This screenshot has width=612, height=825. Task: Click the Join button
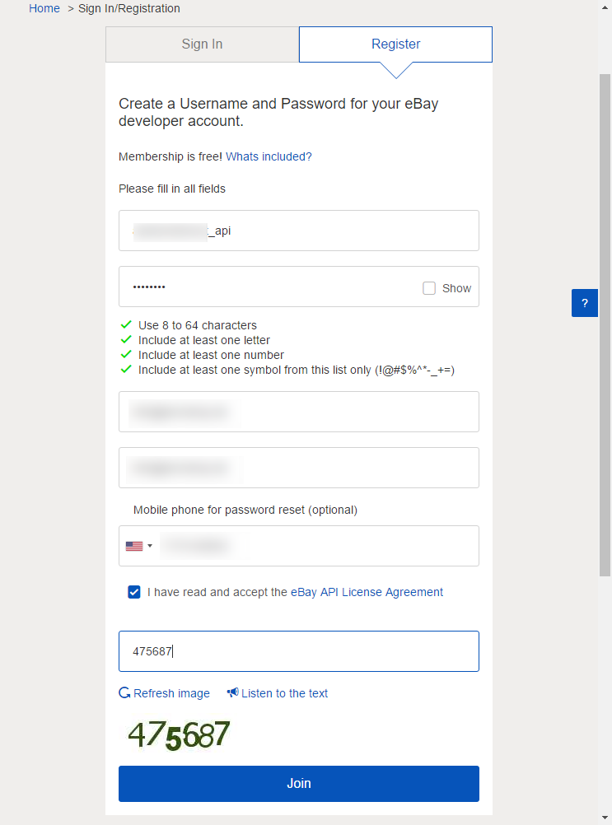point(299,784)
